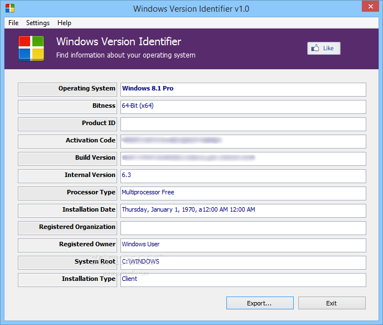Viewport: 383px width, 325px height.
Task: Open the Settings menu
Action: coord(38,23)
